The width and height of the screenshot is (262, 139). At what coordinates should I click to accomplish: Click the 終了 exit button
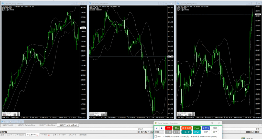[215, 132]
